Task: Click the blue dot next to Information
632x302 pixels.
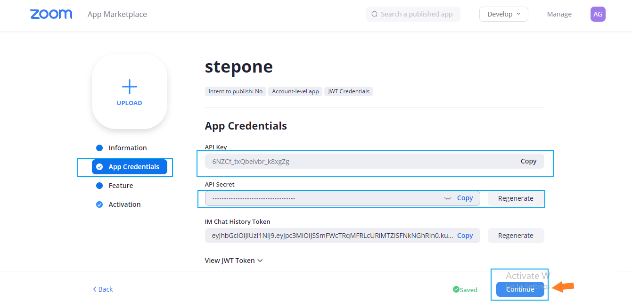Action: pos(99,148)
